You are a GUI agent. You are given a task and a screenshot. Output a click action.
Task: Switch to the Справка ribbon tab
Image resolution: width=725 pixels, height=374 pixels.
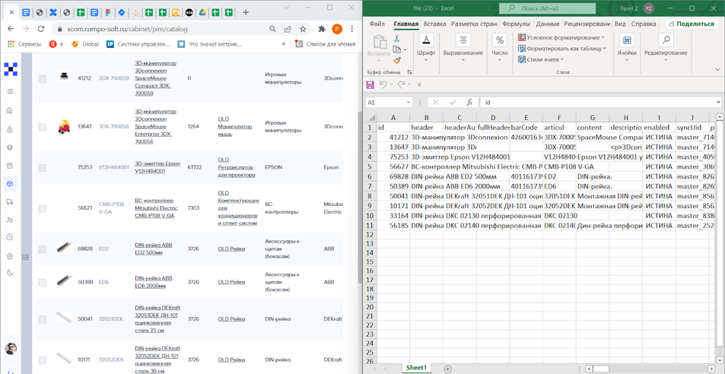643,24
